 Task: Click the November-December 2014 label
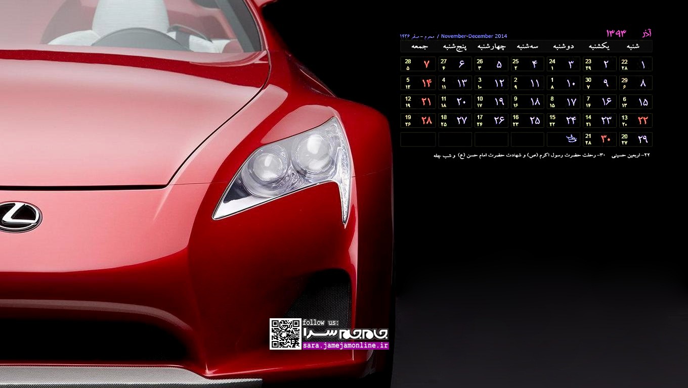click(x=474, y=36)
